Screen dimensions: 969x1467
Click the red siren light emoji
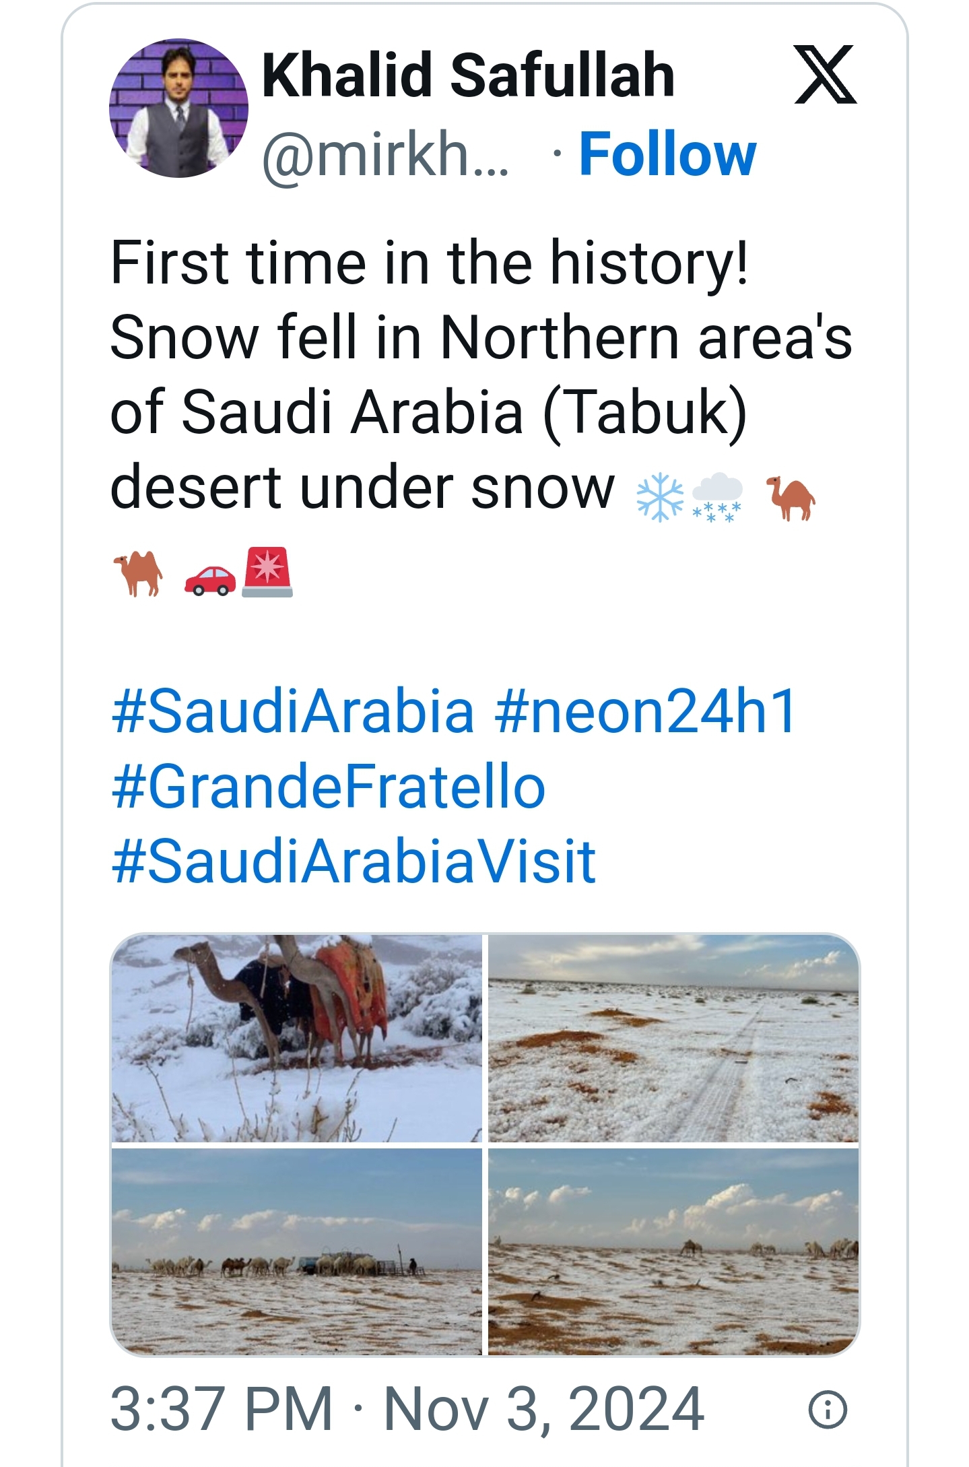[x=267, y=573]
